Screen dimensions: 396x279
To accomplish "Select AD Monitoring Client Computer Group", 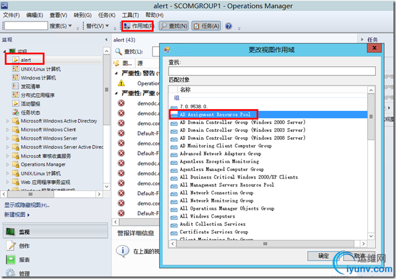I will pyautogui.click(x=226, y=146).
